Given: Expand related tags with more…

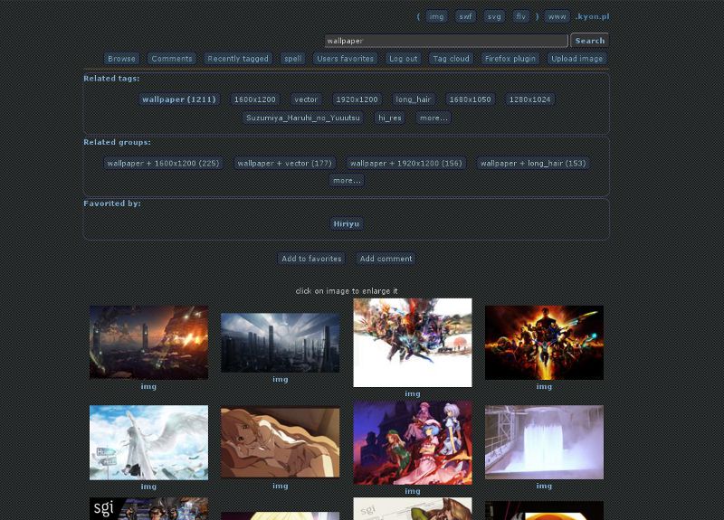Looking at the screenshot, I should coord(433,118).
